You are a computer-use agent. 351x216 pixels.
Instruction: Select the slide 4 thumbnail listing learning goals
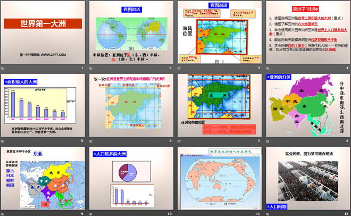click(x=308, y=32)
